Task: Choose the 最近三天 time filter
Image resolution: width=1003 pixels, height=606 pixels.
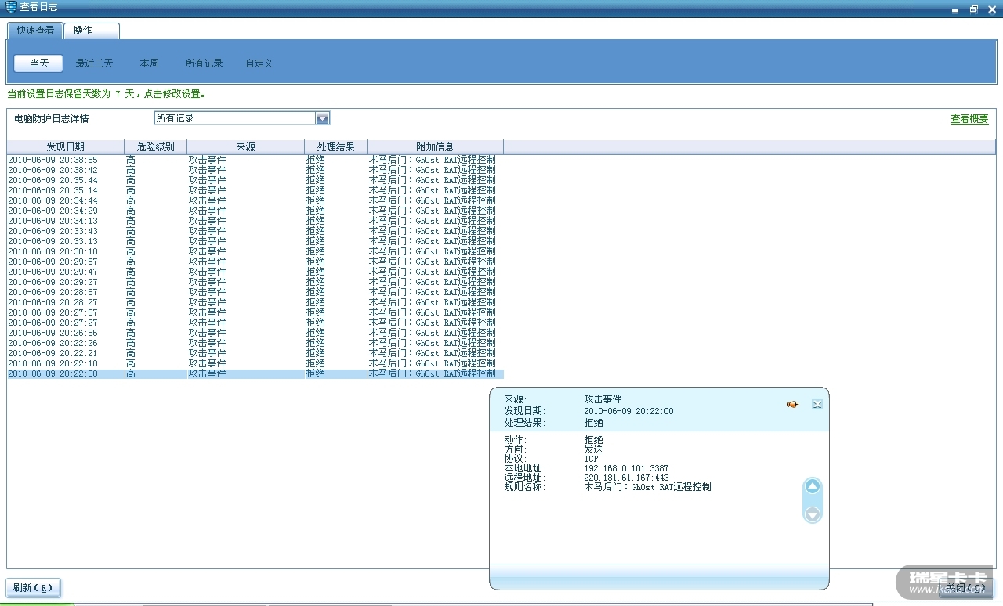Action: (94, 63)
